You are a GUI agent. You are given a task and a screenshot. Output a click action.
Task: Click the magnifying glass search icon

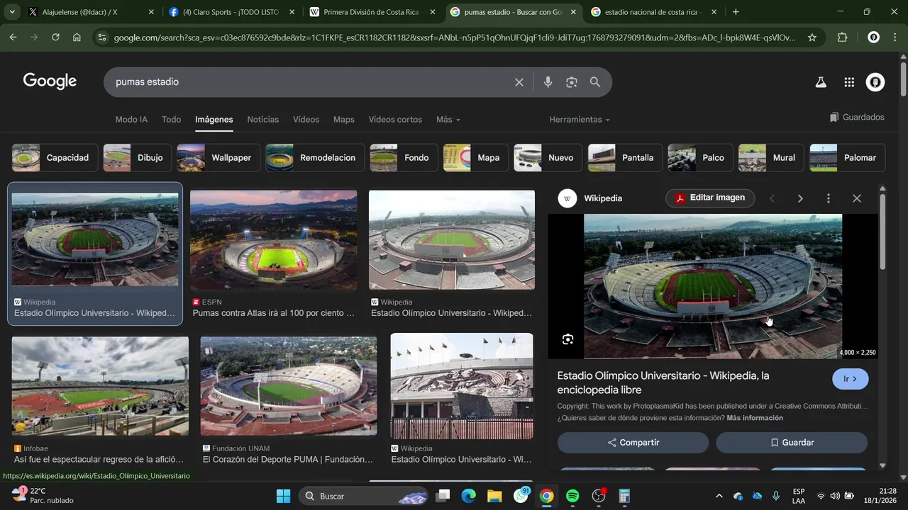(595, 82)
